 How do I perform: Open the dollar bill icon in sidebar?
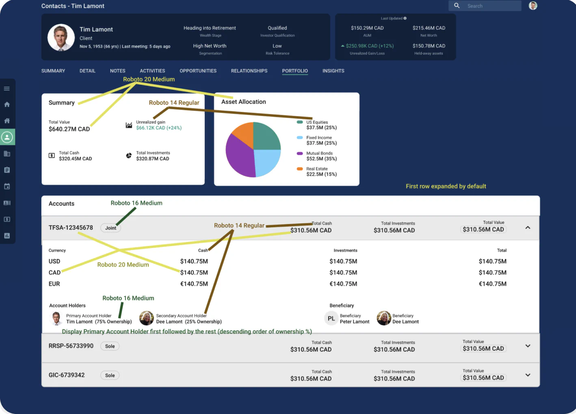(7, 219)
